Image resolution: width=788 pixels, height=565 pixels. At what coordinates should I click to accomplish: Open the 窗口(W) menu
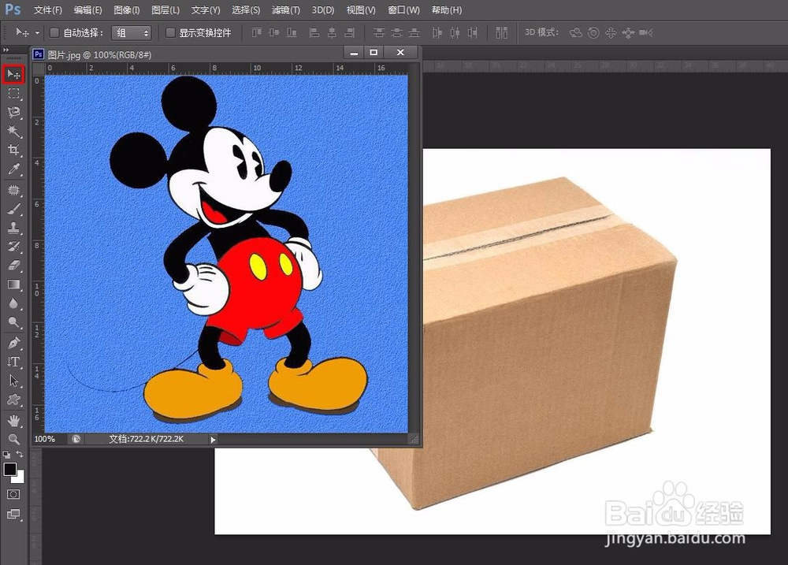tap(403, 10)
